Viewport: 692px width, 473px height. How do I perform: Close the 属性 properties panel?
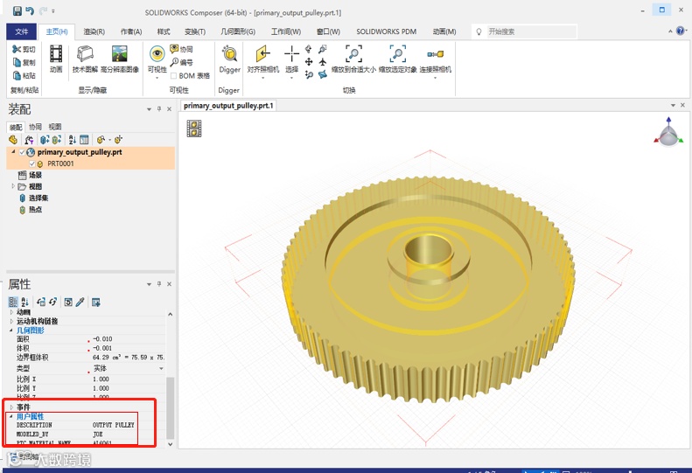click(x=170, y=284)
